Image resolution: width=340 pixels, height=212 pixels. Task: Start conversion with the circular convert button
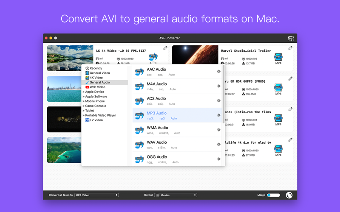[x=289, y=195]
